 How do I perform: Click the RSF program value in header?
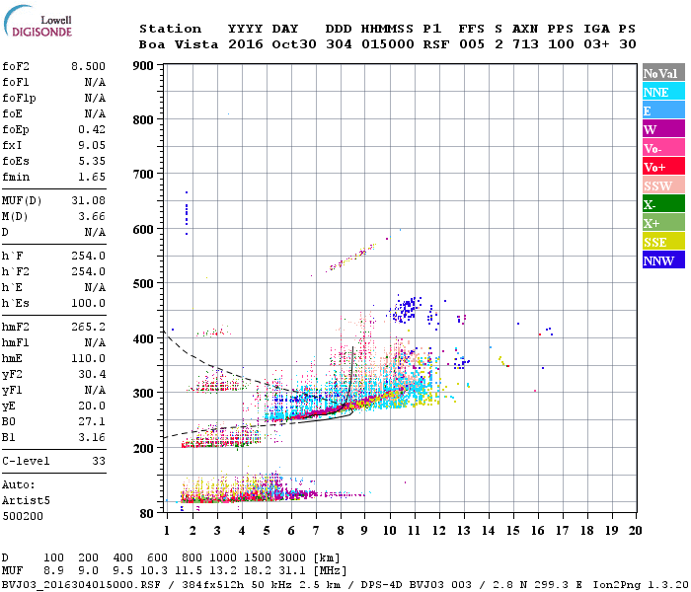click(436, 44)
